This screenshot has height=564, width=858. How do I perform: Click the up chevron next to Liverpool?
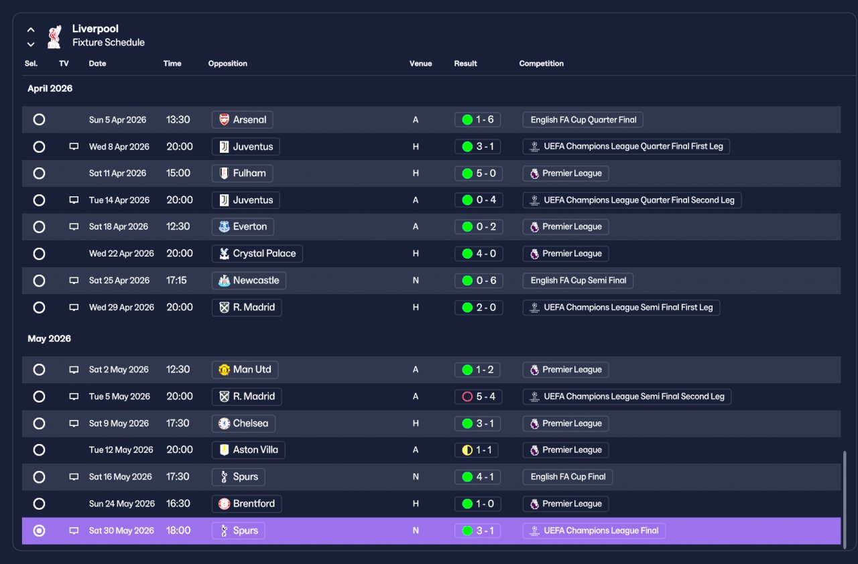click(x=31, y=30)
